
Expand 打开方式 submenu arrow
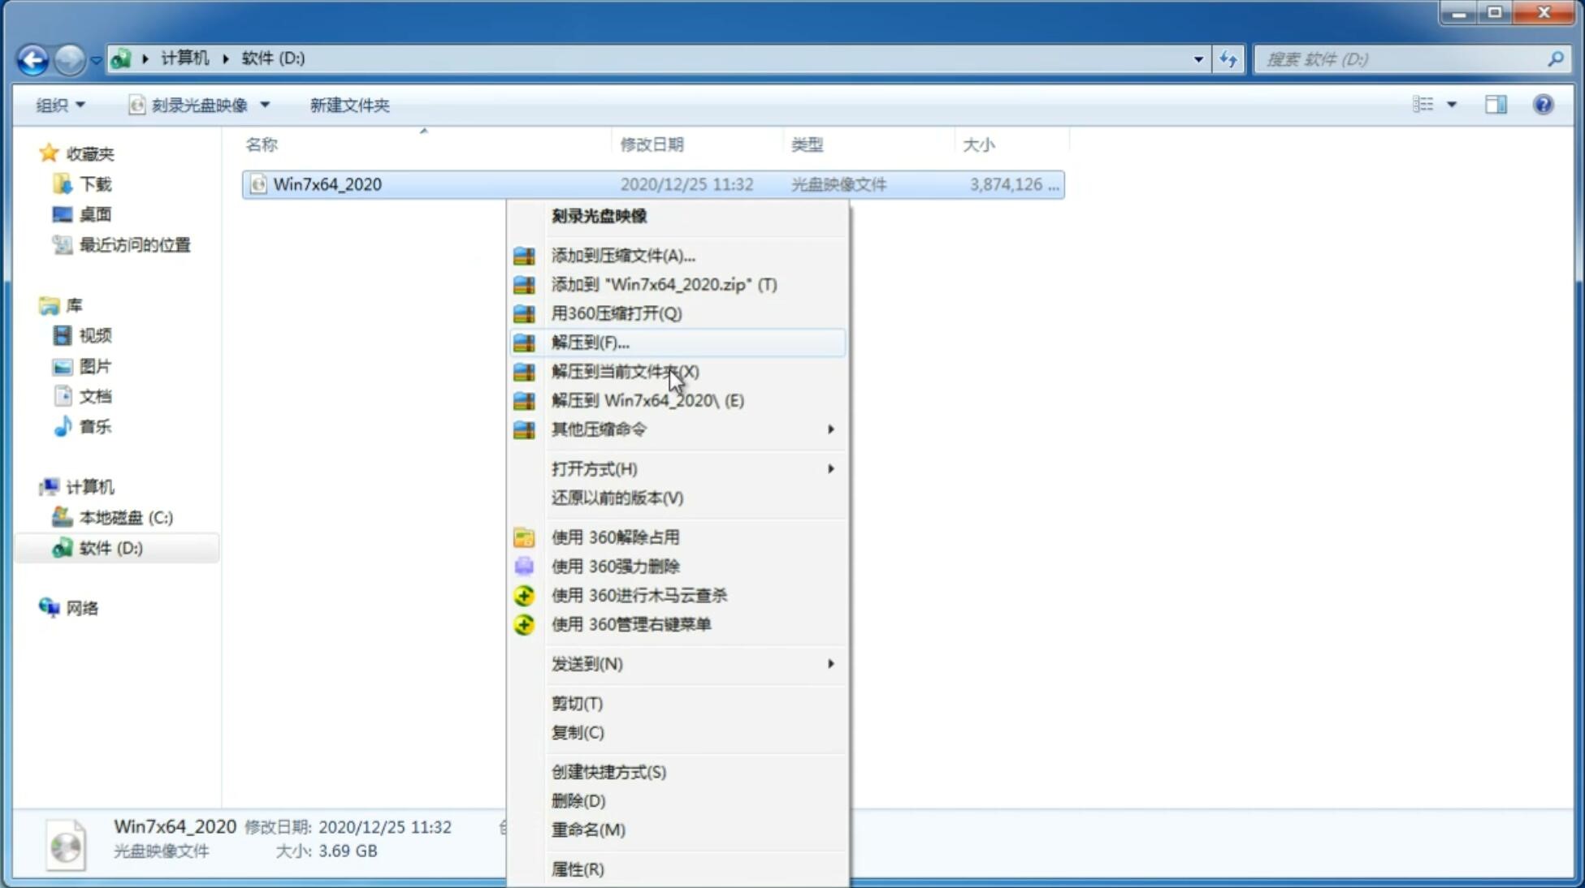click(830, 469)
